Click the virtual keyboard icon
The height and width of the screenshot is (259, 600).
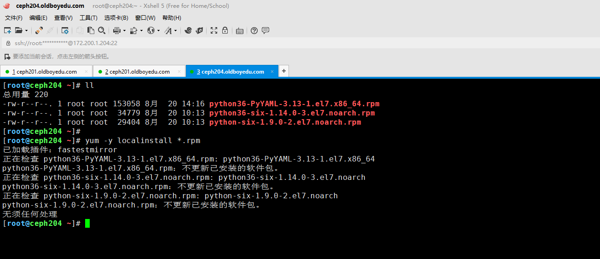tap(239, 31)
